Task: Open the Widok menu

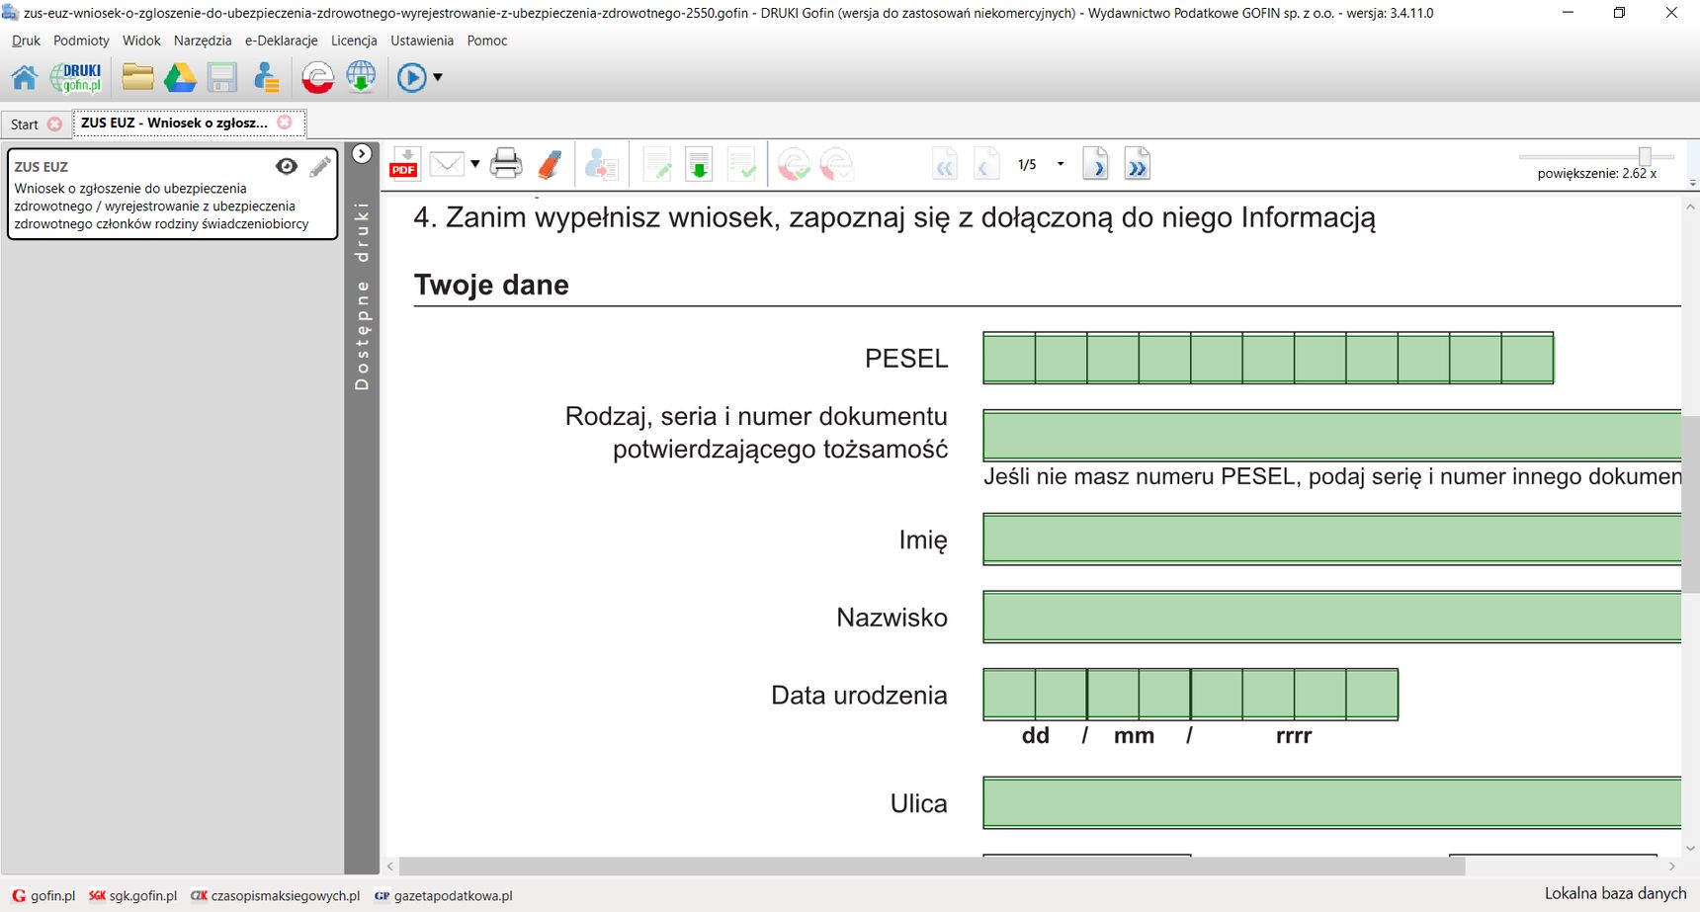Action: click(141, 41)
